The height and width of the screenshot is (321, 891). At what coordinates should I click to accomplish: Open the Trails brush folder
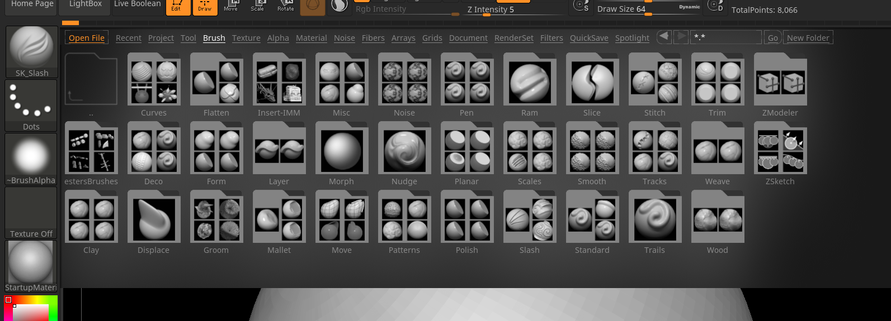[655, 217]
